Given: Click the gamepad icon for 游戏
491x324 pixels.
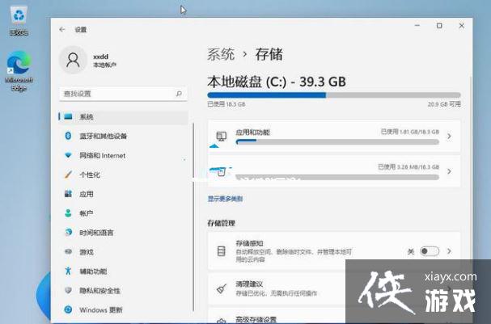Looking at the screenshot, I should point(68,252).
